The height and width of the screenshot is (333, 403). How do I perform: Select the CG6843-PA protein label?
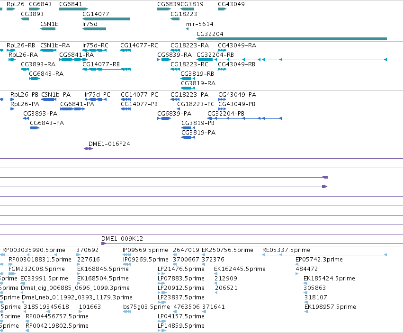pos(47,123)
